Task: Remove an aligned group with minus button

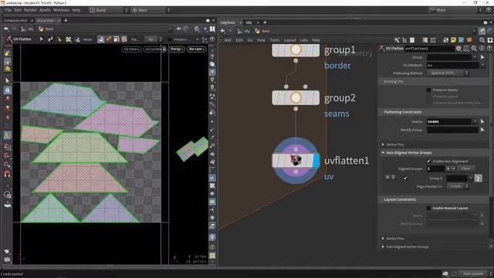Action: pos(453,168)
